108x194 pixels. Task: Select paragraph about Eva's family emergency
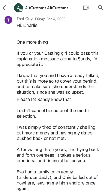(x=57, y=180)
